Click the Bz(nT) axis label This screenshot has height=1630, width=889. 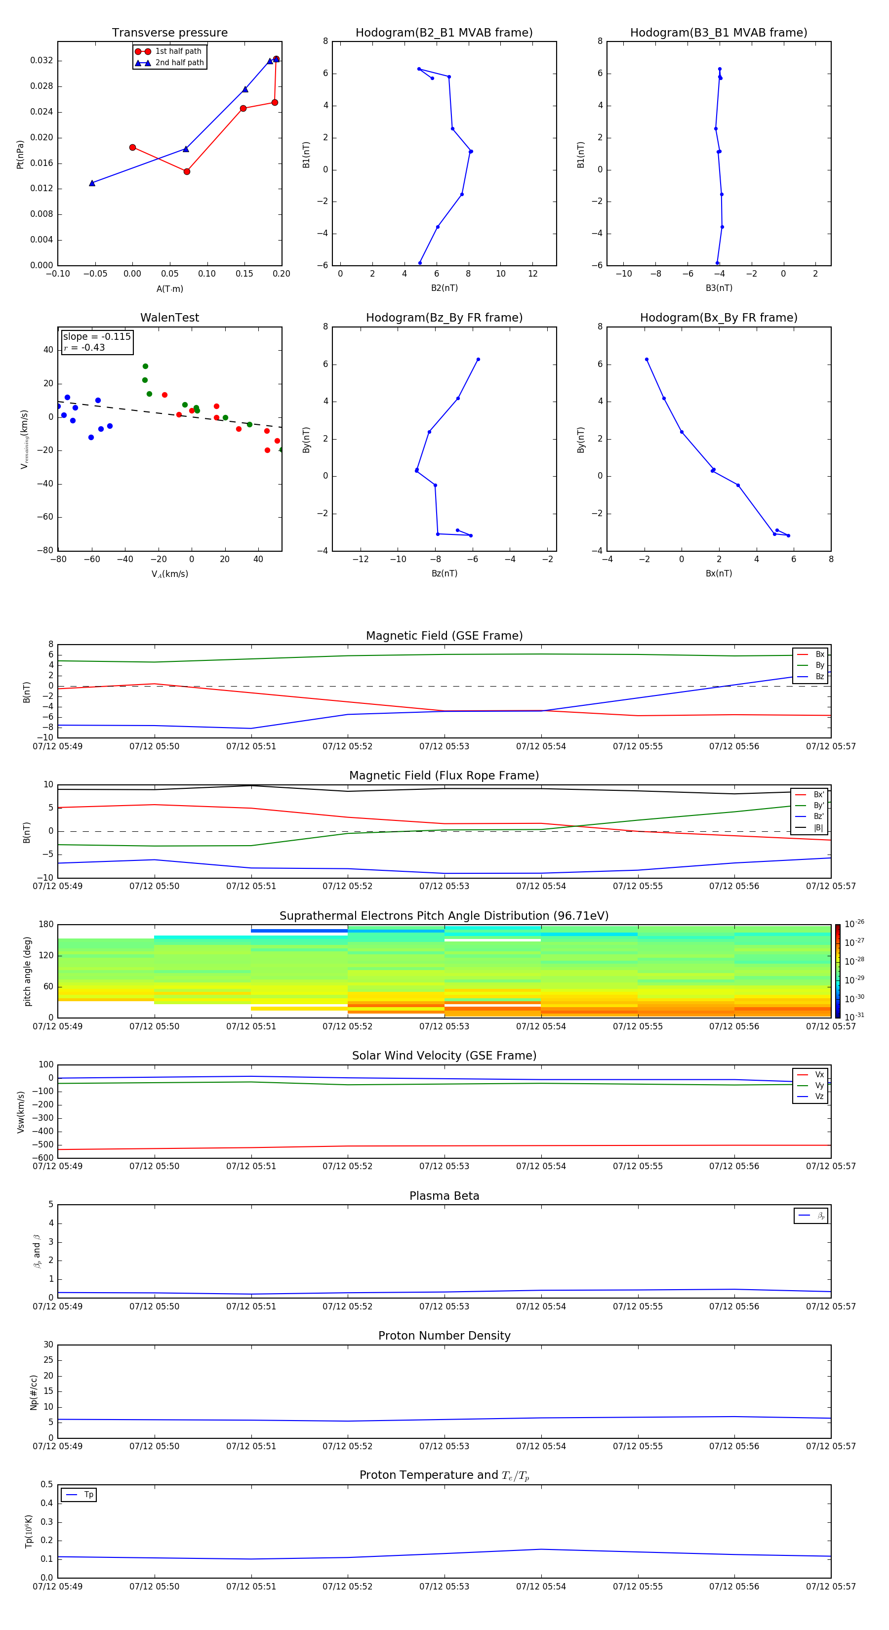[x=444, y=573]
